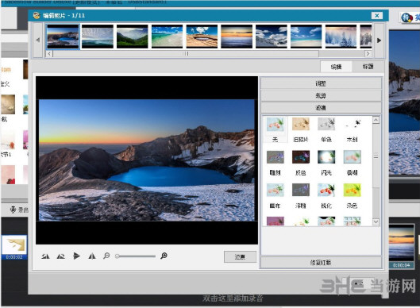Select the 0:00:02 timeline clip in the background window
The image size is (420, 308).
tap(14, 247)
